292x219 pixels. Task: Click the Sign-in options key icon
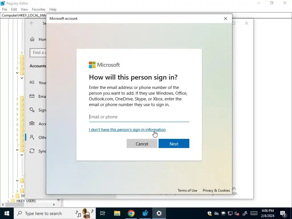(32, 110)
